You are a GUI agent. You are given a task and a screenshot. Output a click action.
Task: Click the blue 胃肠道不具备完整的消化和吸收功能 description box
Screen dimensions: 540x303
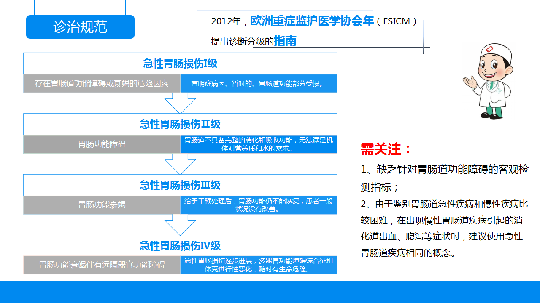click(x=258, y=144)
